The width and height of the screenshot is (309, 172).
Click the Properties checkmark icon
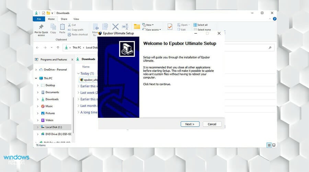pos(170,26)
